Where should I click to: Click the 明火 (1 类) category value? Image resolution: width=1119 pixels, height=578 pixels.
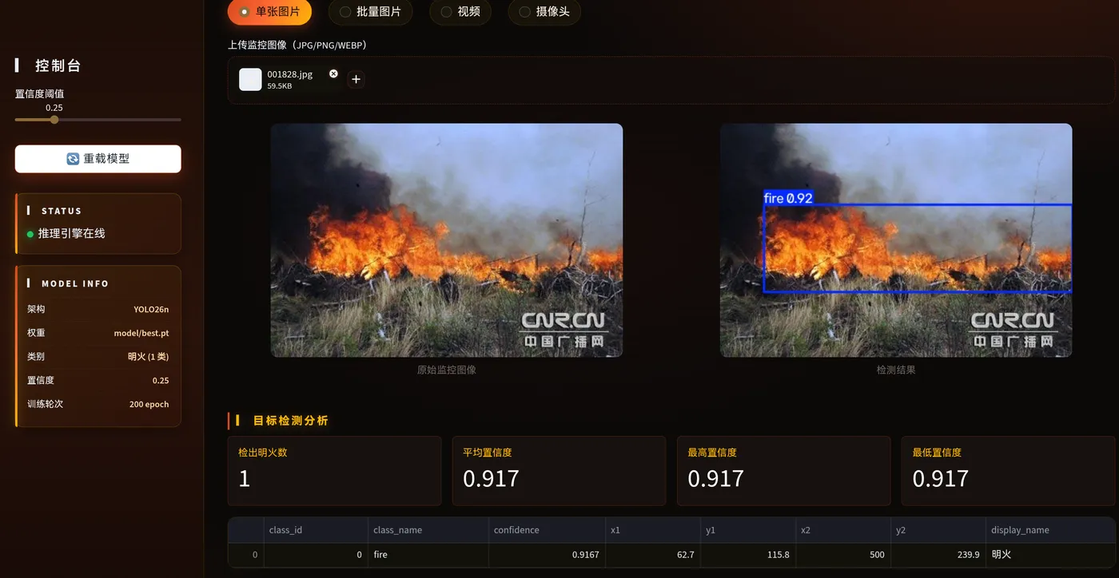click(x=149, y=357)
